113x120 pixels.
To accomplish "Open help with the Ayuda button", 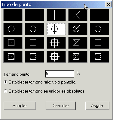I will coord(97,106).
